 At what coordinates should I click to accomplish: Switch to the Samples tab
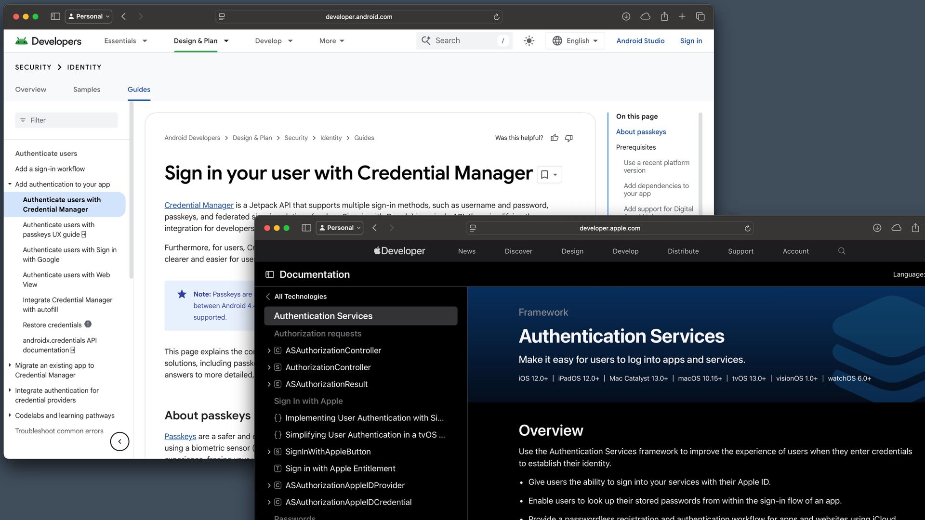pyautogui.click(x=87, y=90)
